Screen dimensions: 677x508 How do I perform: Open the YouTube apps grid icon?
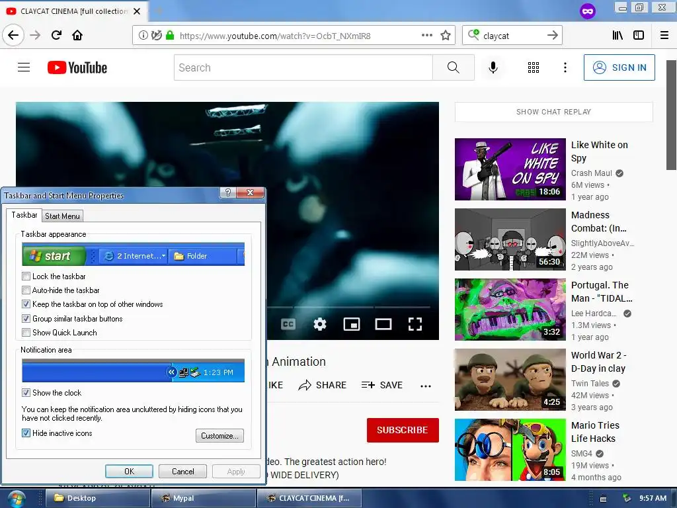click(534, 67)
